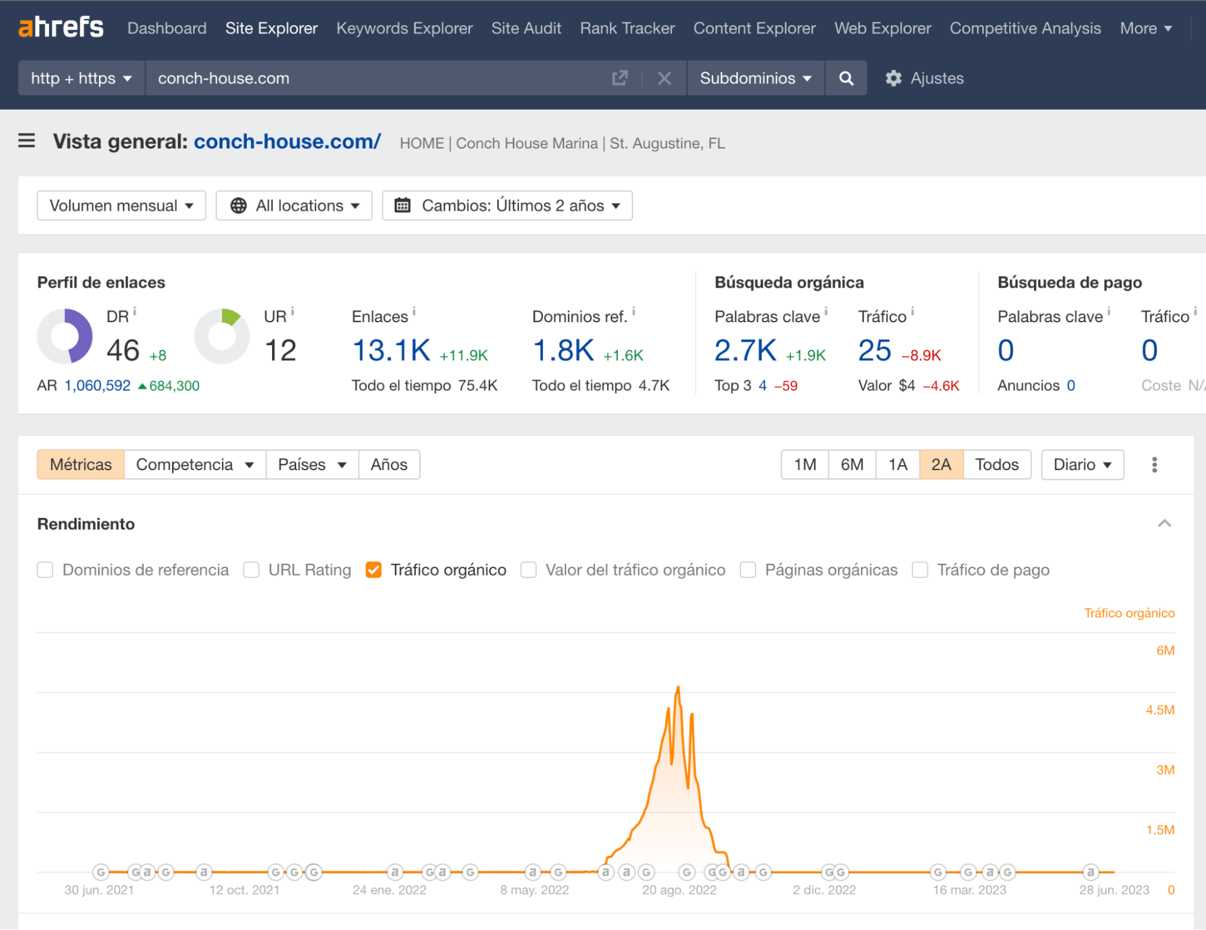The height and width of the screenshot is (930, 1206).
Task: Open the hamburger navigation menu
Action: (27, 141)
